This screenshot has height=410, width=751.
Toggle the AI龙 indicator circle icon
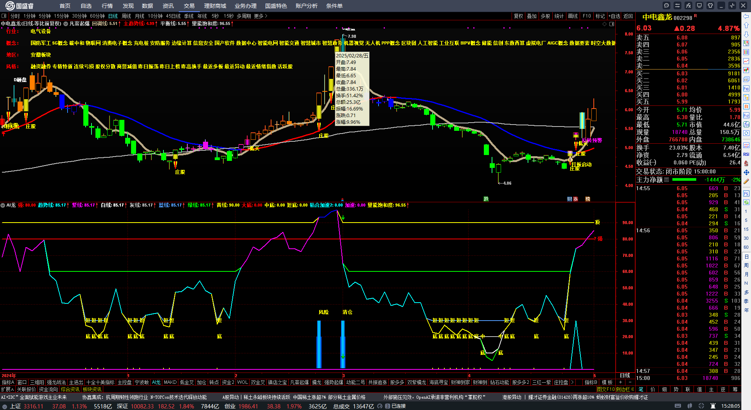click(3, 205)
